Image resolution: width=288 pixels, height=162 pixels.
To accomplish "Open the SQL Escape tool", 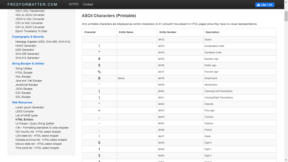I will pos(23,97).
